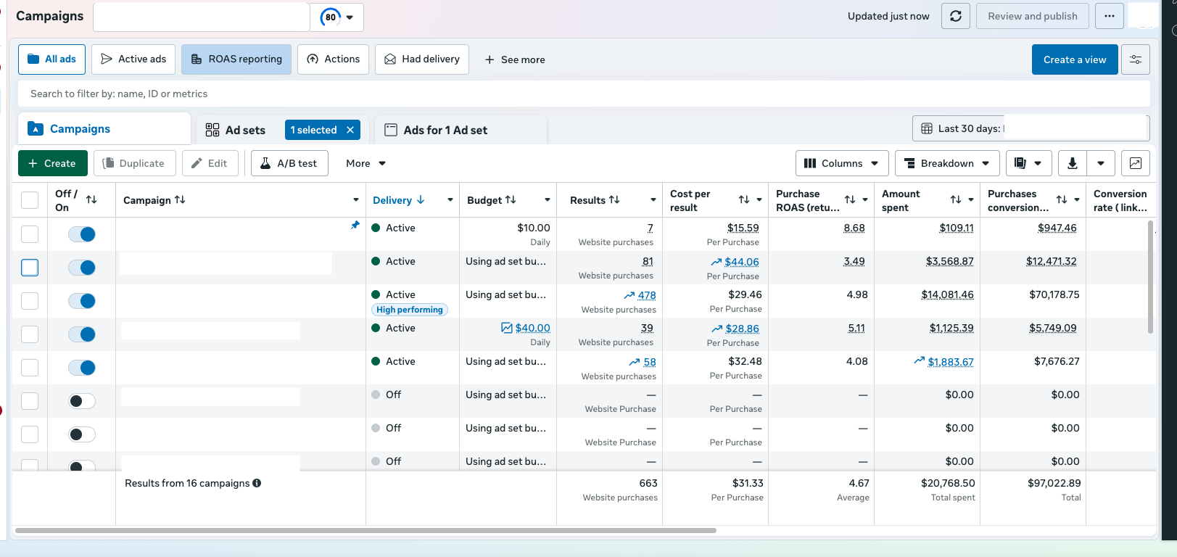Check the box for the 81 purchases campaign
Viewport: 1177px width, 557px height.
30,268
